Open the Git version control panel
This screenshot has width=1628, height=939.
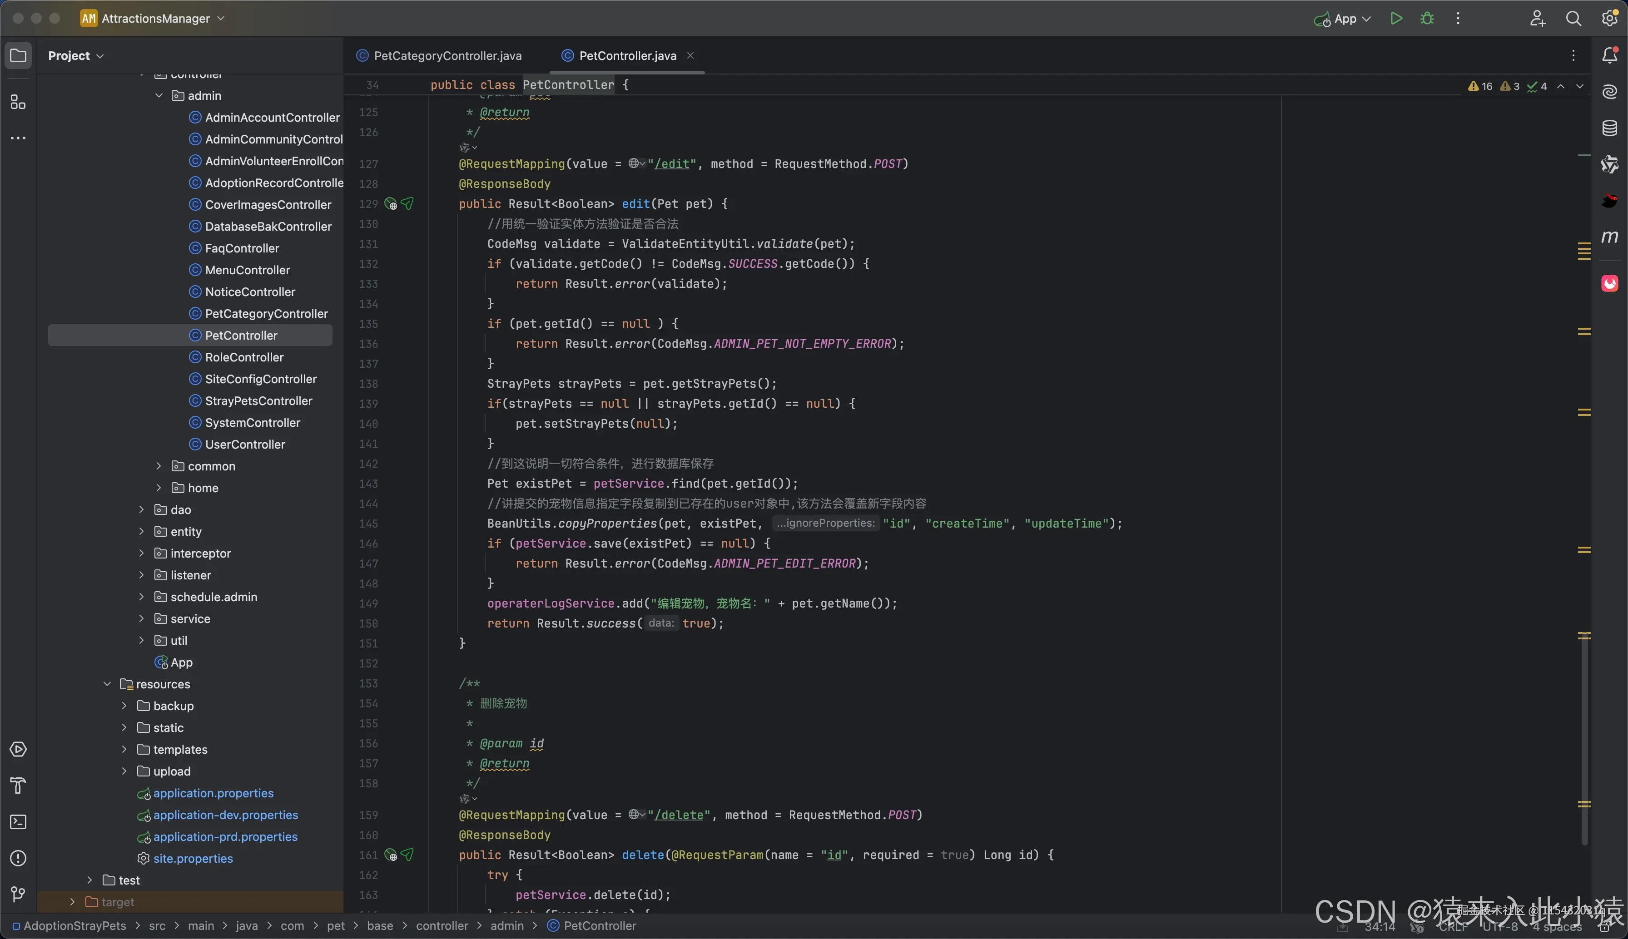[x=18, y=894]
